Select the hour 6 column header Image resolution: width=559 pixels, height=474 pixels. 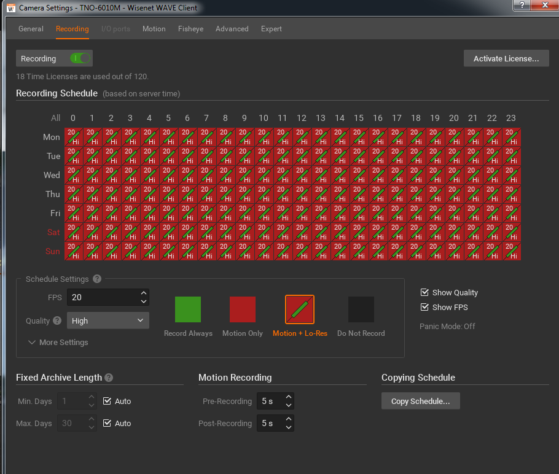pos(187,118)
